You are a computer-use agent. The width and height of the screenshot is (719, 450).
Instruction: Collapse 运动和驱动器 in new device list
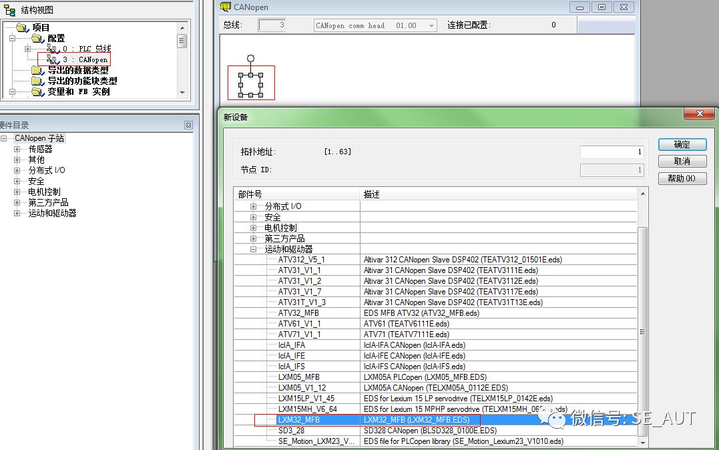pyautogui.click(x=253, y=249)
